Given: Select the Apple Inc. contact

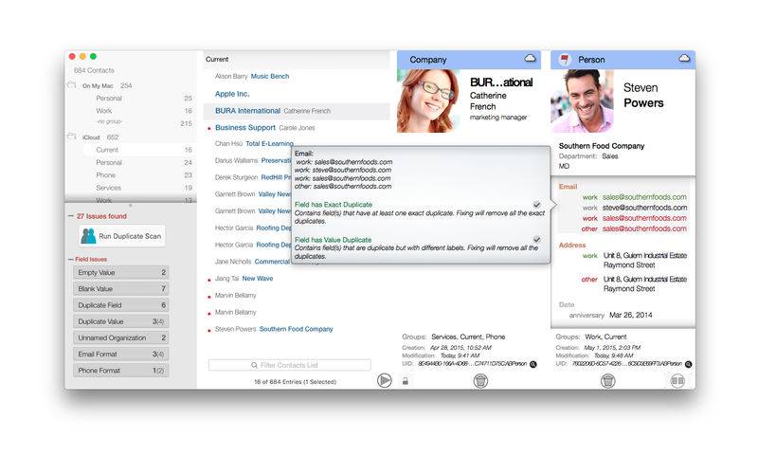Looking at the screenshot, I should (x=232, y=94).
